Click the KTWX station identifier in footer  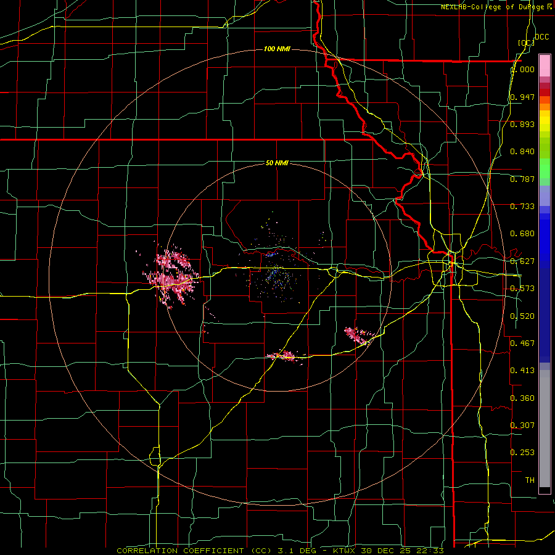345,551
